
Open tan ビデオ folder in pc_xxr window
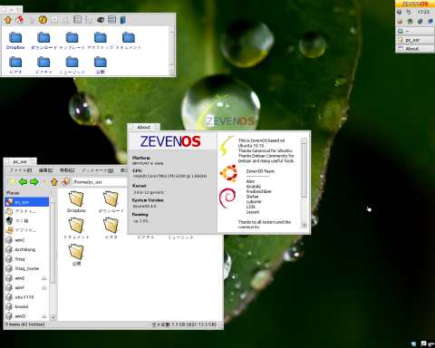111,228
